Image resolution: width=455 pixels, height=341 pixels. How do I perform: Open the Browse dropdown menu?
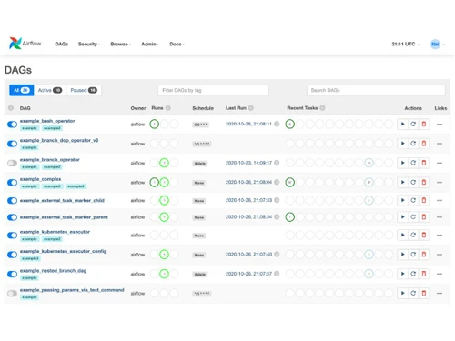point(120,44)
